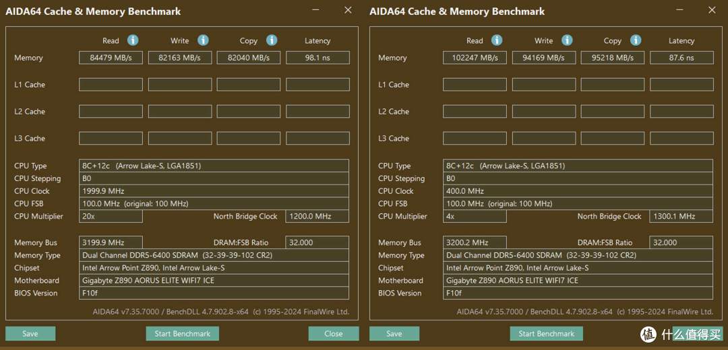Click Start Benchmark in right window
The image size is (728, 350).
click(547, 333)
